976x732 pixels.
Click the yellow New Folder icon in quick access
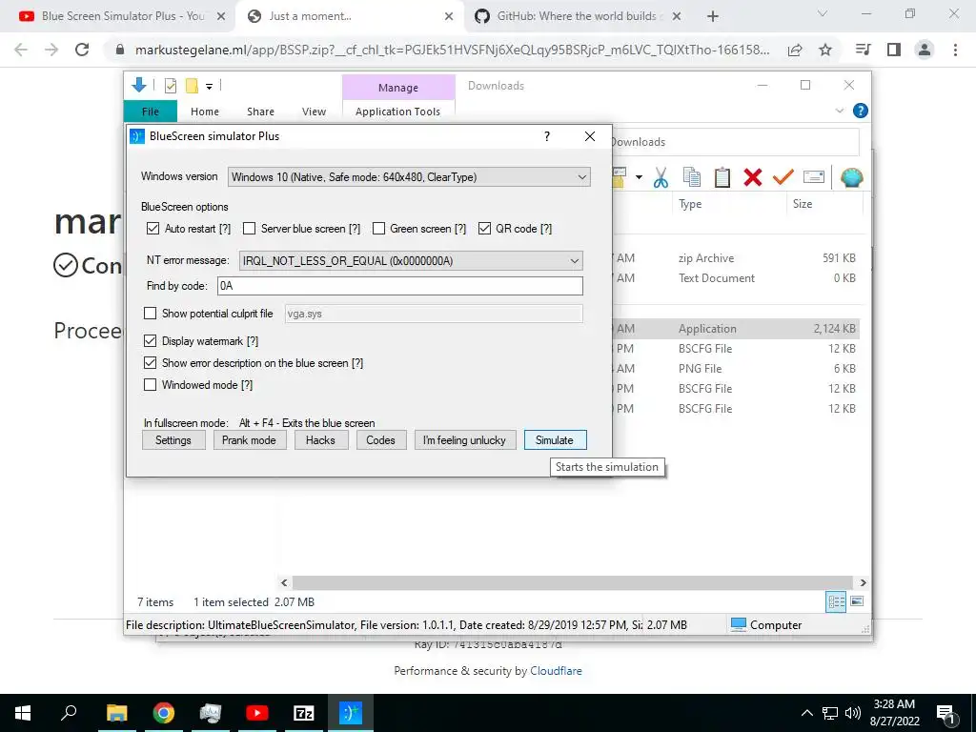(192, 86)
